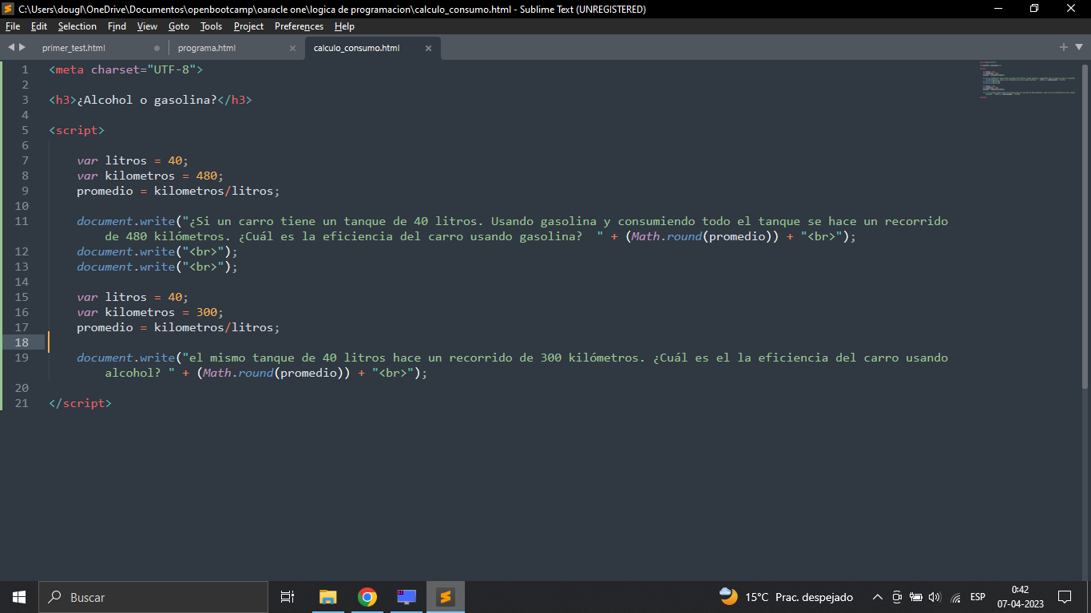The image size is (1091, 613).
Task: Click the opening script tag on line 5
Action: point(77,130)
